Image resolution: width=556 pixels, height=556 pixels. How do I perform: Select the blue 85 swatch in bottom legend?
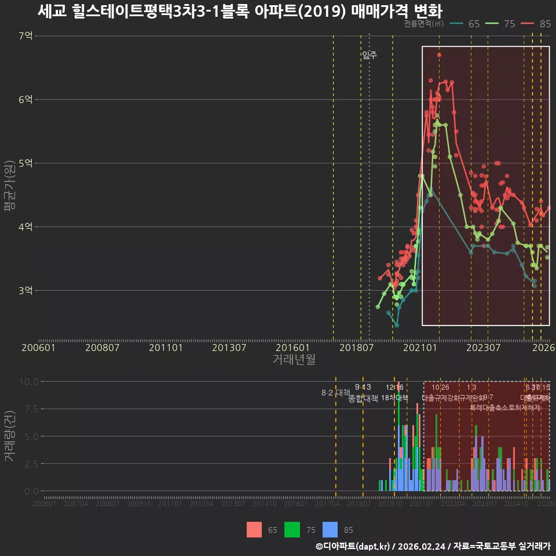click(330, 530)
